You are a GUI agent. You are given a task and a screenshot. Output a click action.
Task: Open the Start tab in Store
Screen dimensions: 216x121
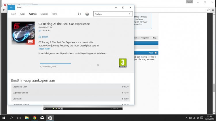pos(14,14)
